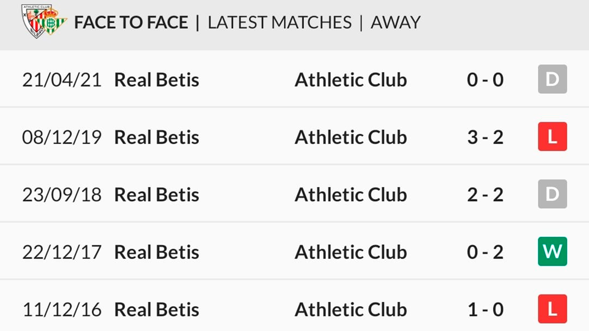Click the 0 - 0 score
The width and height of the screenshot is (589, 331).
485,80
